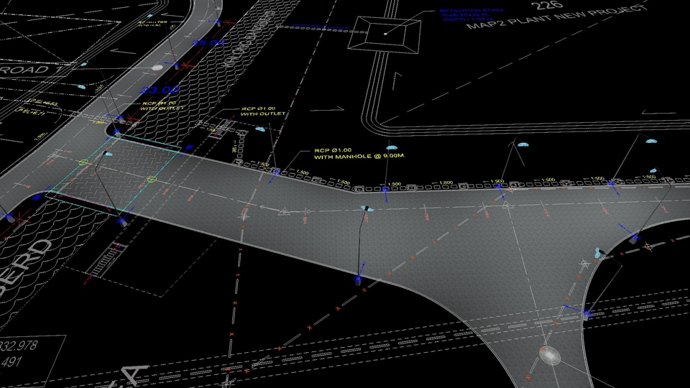Click the "RCP Ø1.00 WITH OUTLET" center label
690x388 pixels.
[262, 111]
